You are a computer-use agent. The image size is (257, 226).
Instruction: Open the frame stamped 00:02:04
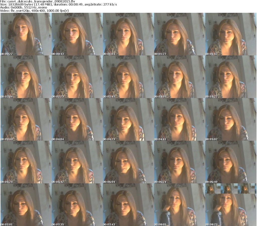point(26,77)
